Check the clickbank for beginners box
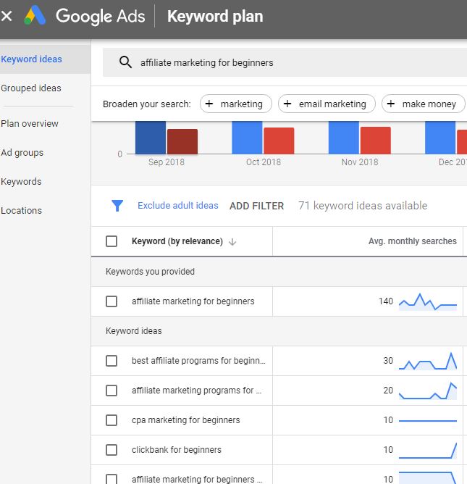This screenshot has height=484, width=467. (112, 450)
